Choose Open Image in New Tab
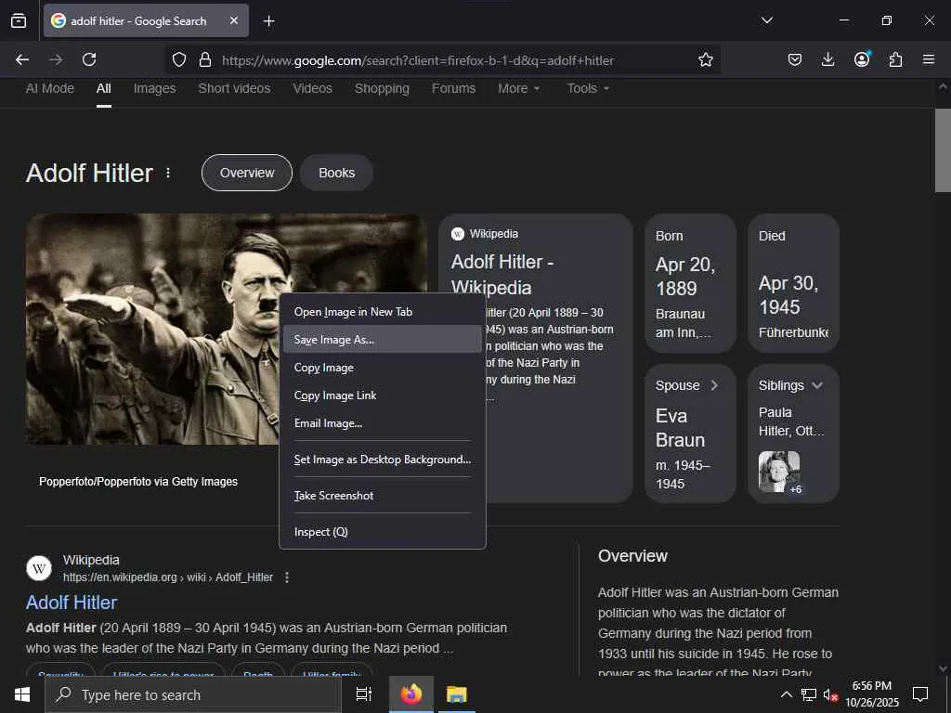 (382, 312)
